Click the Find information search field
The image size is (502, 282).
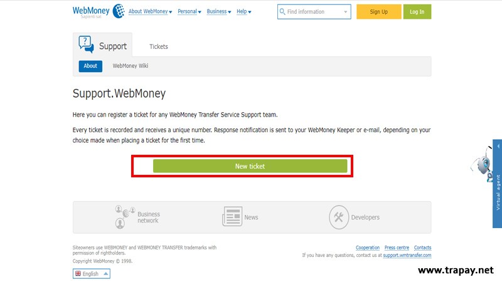tap(314, 12)
